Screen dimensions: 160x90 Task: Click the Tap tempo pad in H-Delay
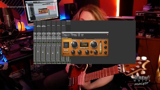(66, 45)
